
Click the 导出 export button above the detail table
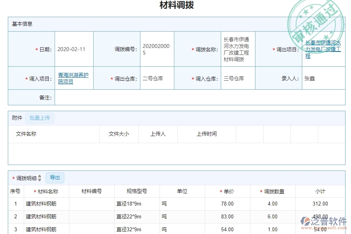tap(55, 178)
